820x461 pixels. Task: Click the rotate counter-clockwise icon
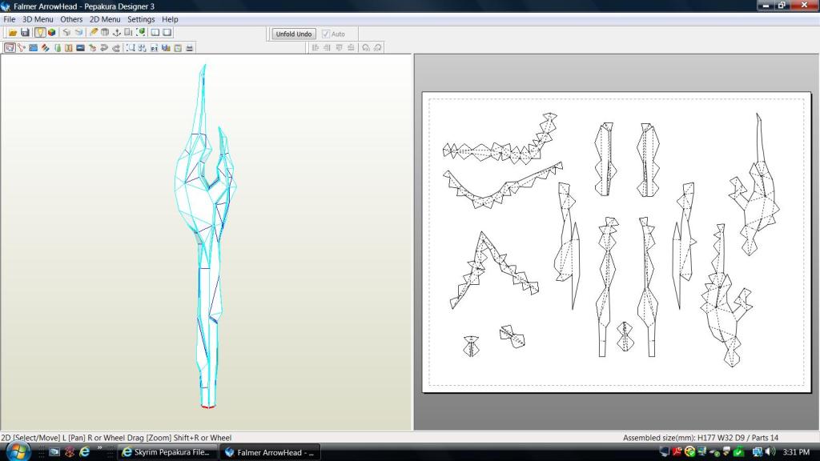[366, 47]
